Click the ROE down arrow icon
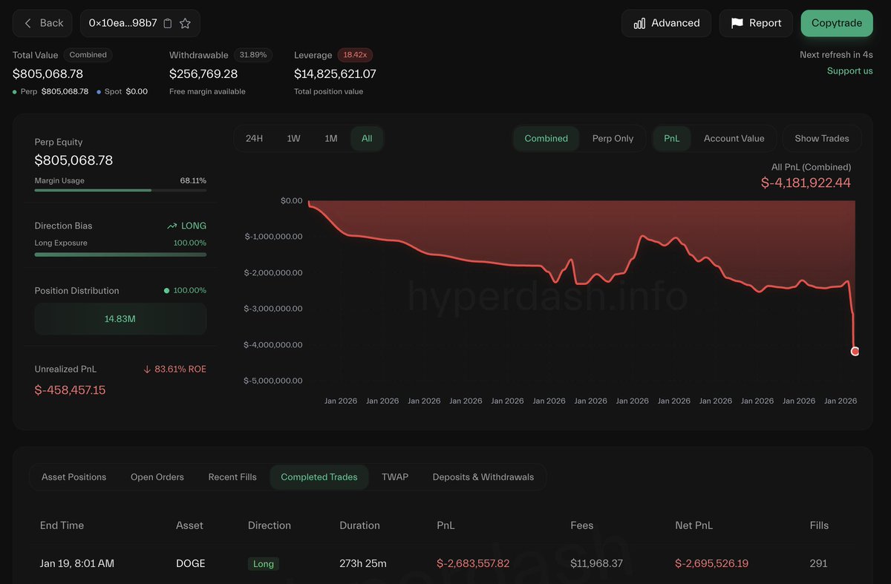The height and width of the screenshot is (584, 891). 147,369
